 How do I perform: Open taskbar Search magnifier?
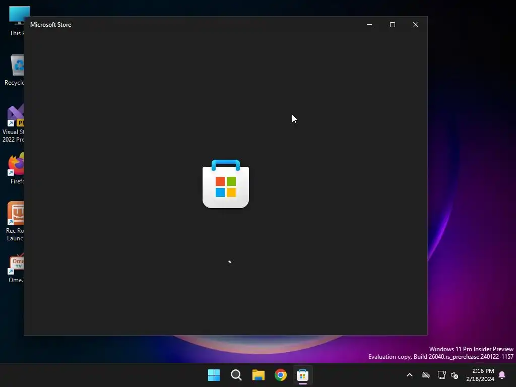[236, 375]
